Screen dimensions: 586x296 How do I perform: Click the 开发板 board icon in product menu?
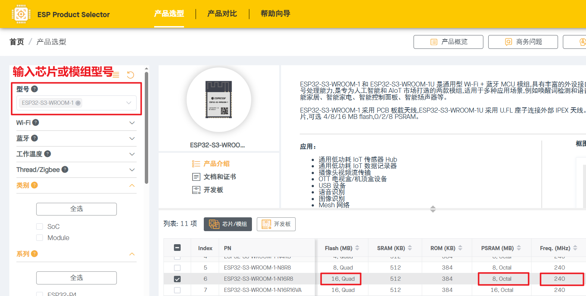coord(196,190)
